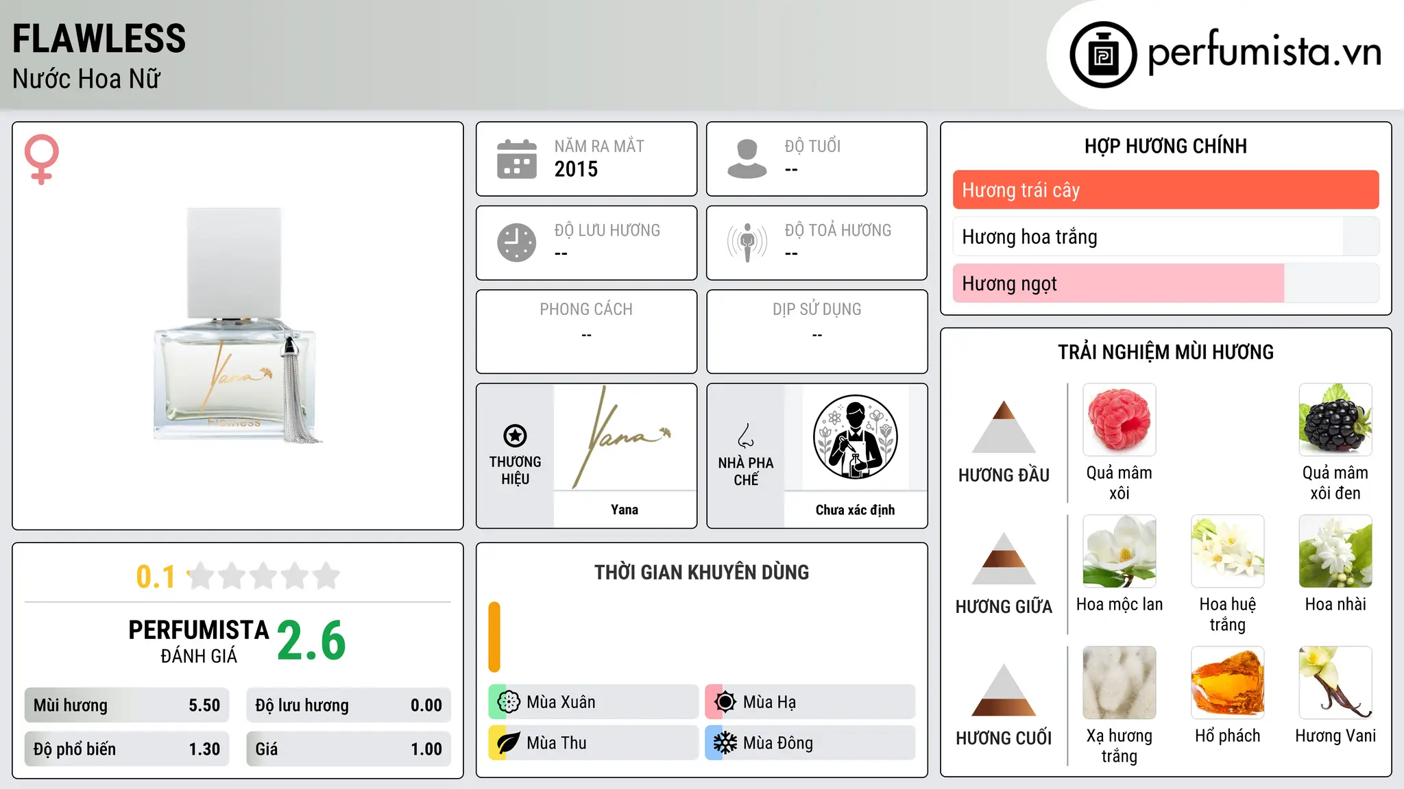Click the Nước Hoa Nữ subtitle

[86, 79]
